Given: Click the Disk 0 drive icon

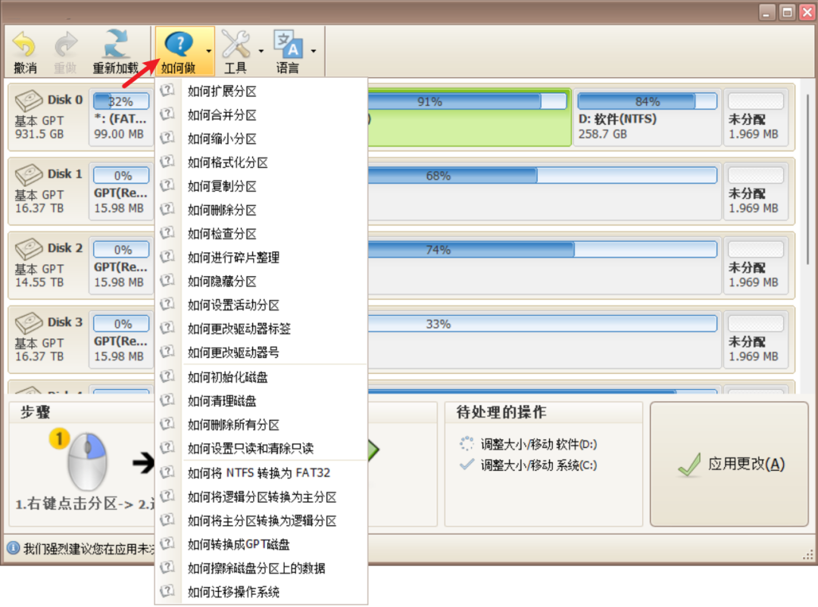Looking at the screenshot, I should coord(29,100).
